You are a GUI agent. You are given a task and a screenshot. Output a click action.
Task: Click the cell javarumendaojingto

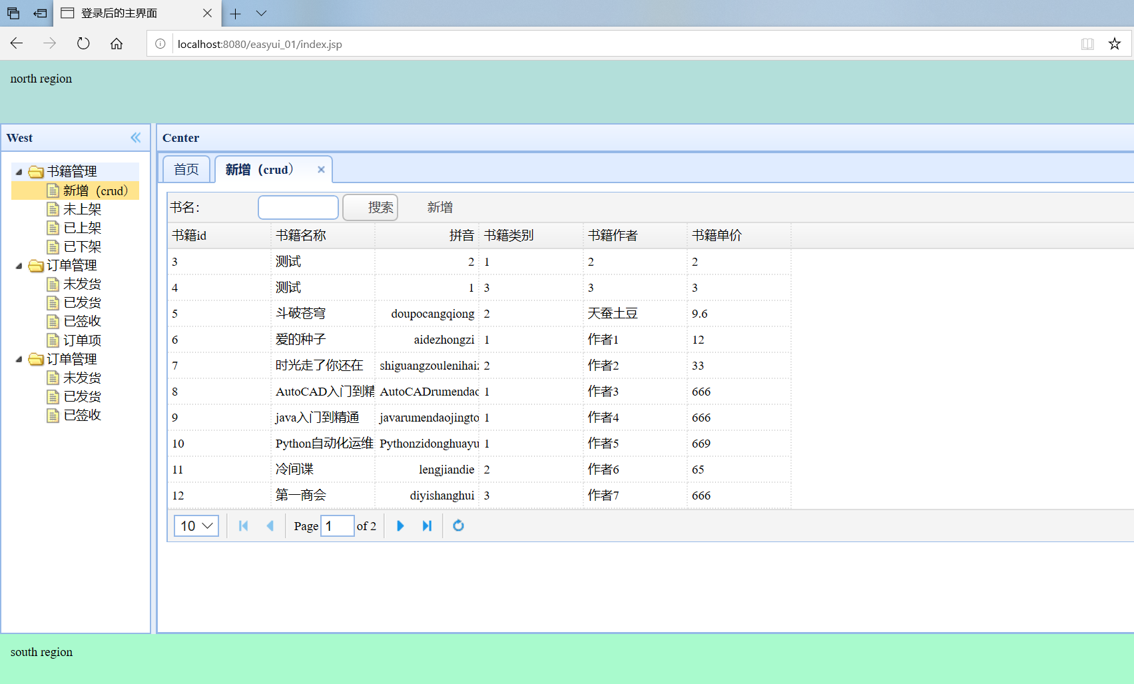(427, 418)
